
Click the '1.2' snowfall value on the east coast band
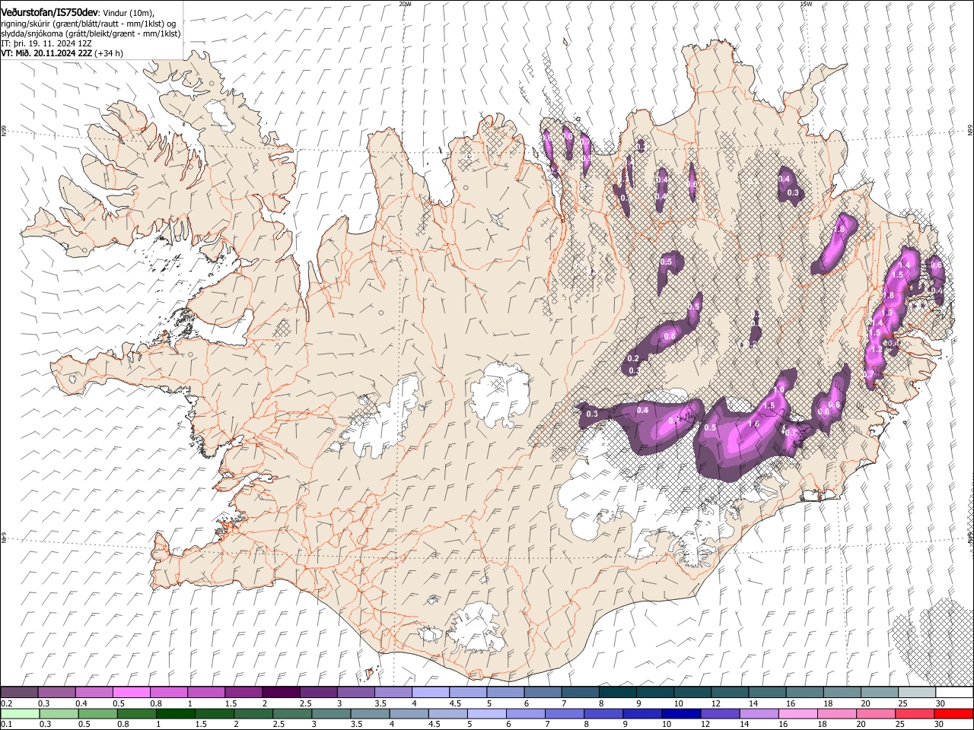coord(877,349)
